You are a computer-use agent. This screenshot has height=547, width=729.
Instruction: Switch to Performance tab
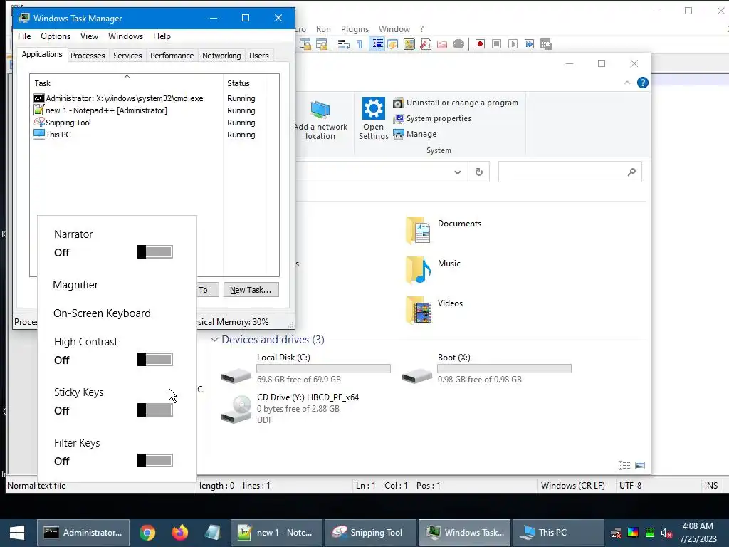(x=172, y=56)
